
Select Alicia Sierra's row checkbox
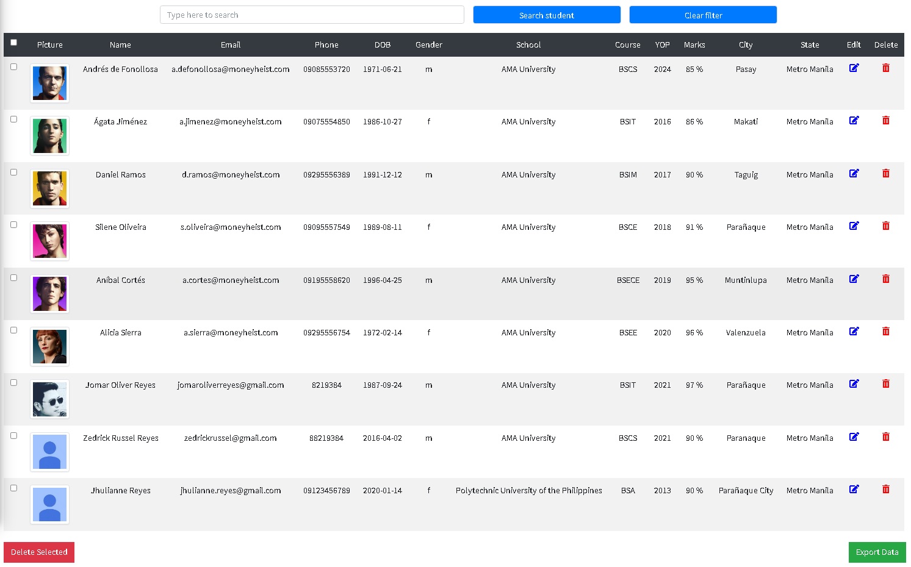click(13, 330)
